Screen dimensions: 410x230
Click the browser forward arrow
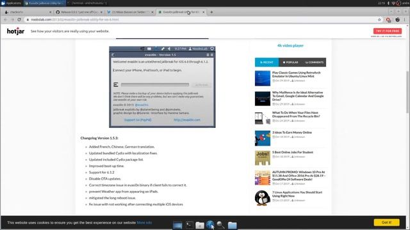click(12, 20)
